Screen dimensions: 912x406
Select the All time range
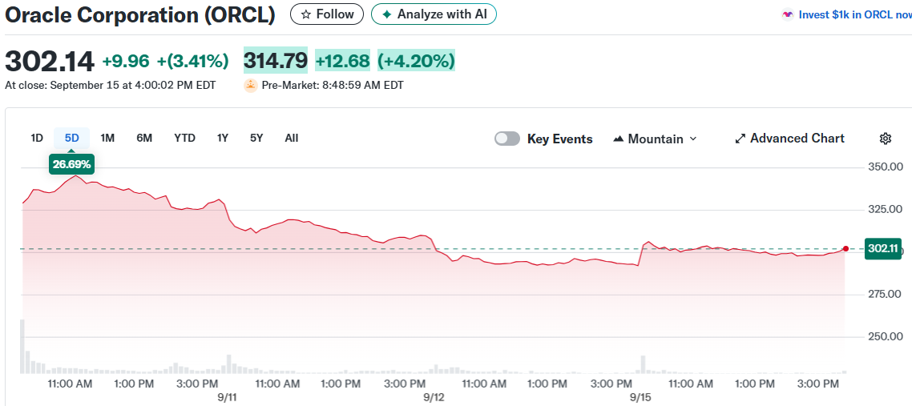[292, 139]
